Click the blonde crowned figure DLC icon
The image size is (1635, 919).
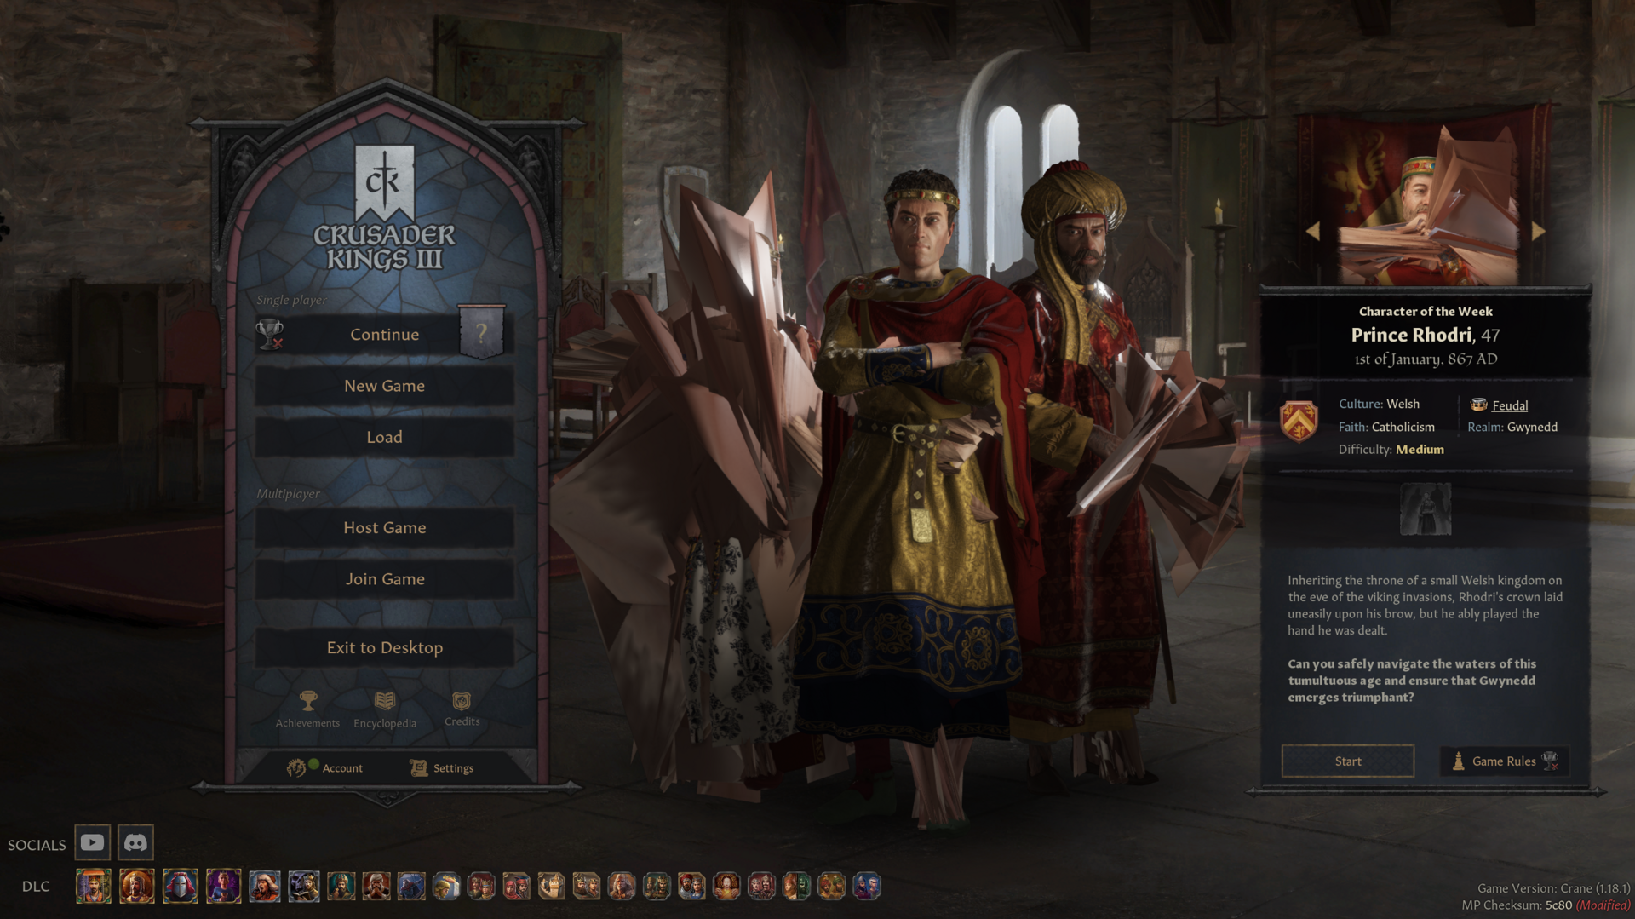(446, 886)
